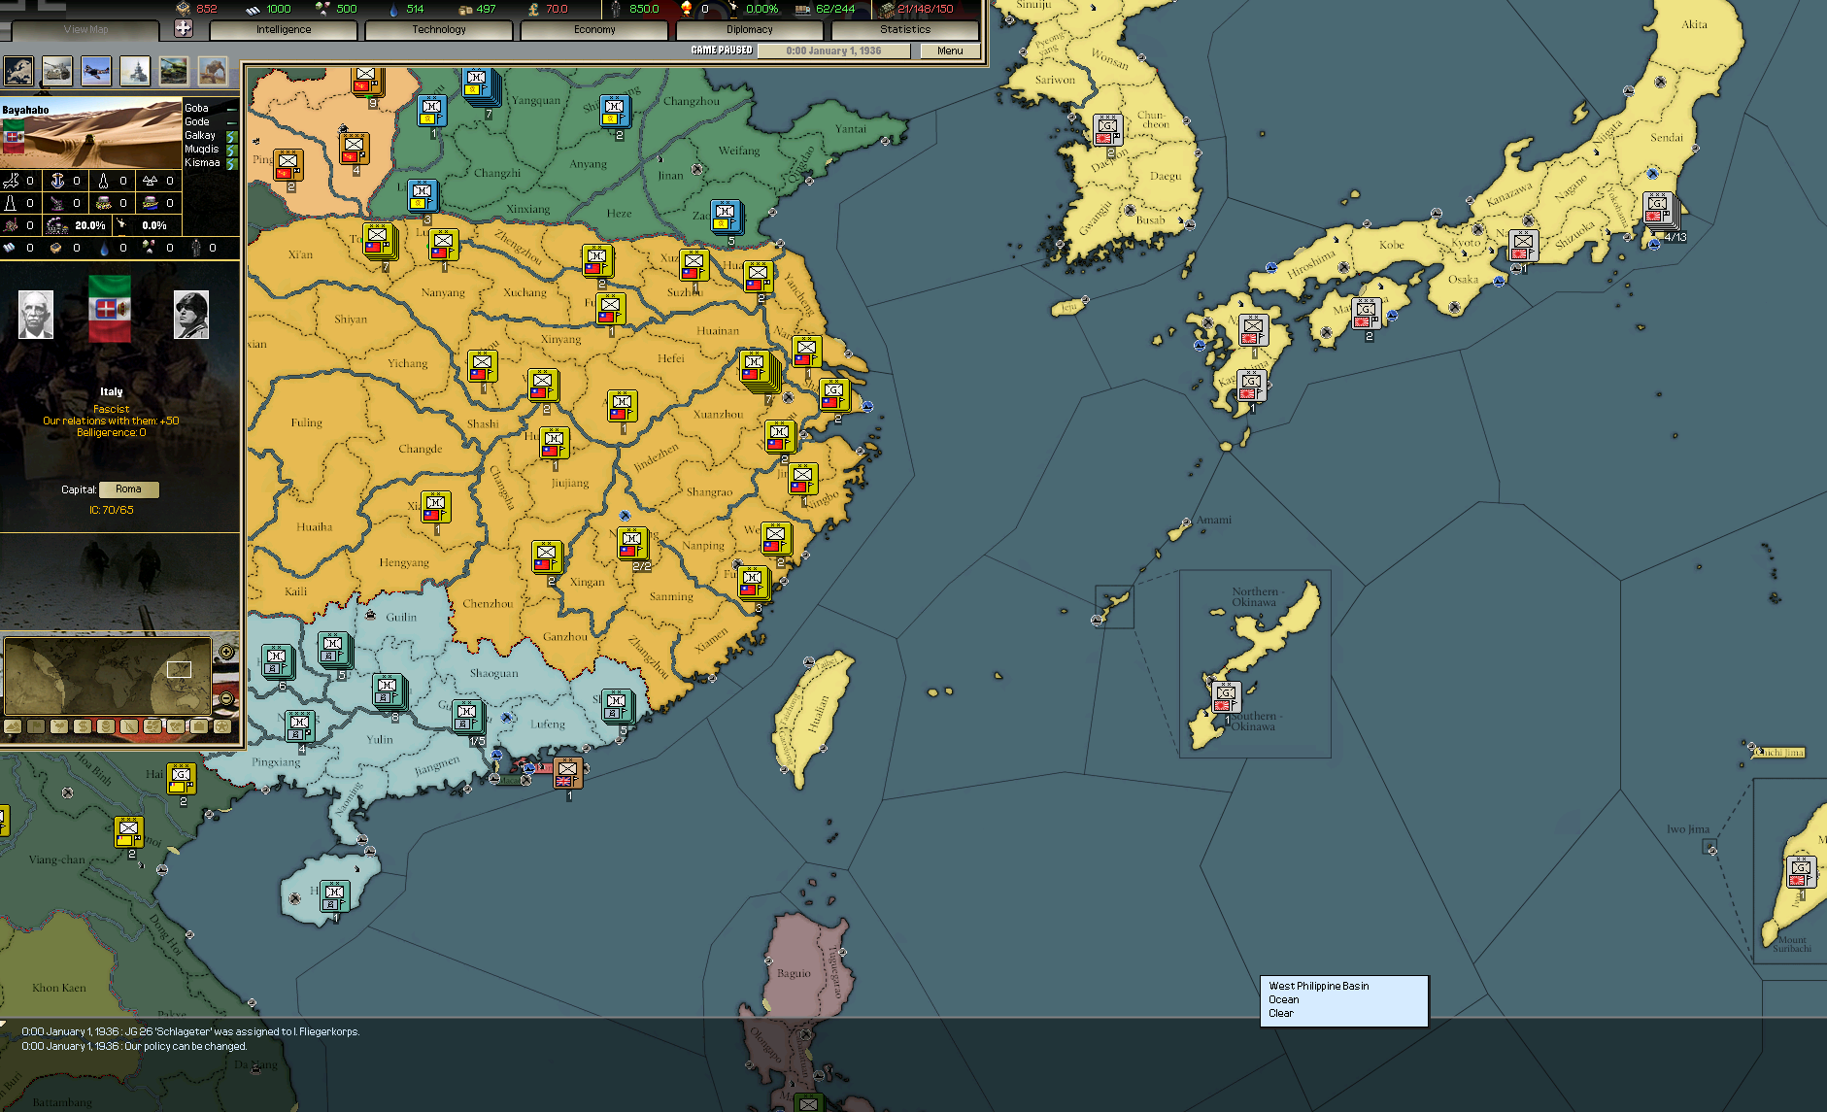This screenshot has width=1827, height=1112.
Task: Select the warship view icon in the top-left row
Action: point(134,70)
